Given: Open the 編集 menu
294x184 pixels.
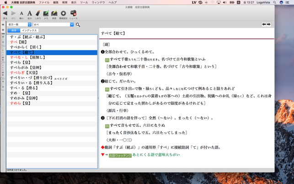Looking at the screenshot, I should click(x=56, y=2).
